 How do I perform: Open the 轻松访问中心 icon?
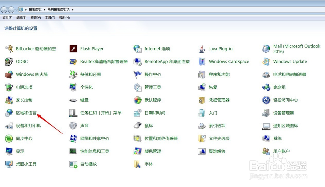266,100
